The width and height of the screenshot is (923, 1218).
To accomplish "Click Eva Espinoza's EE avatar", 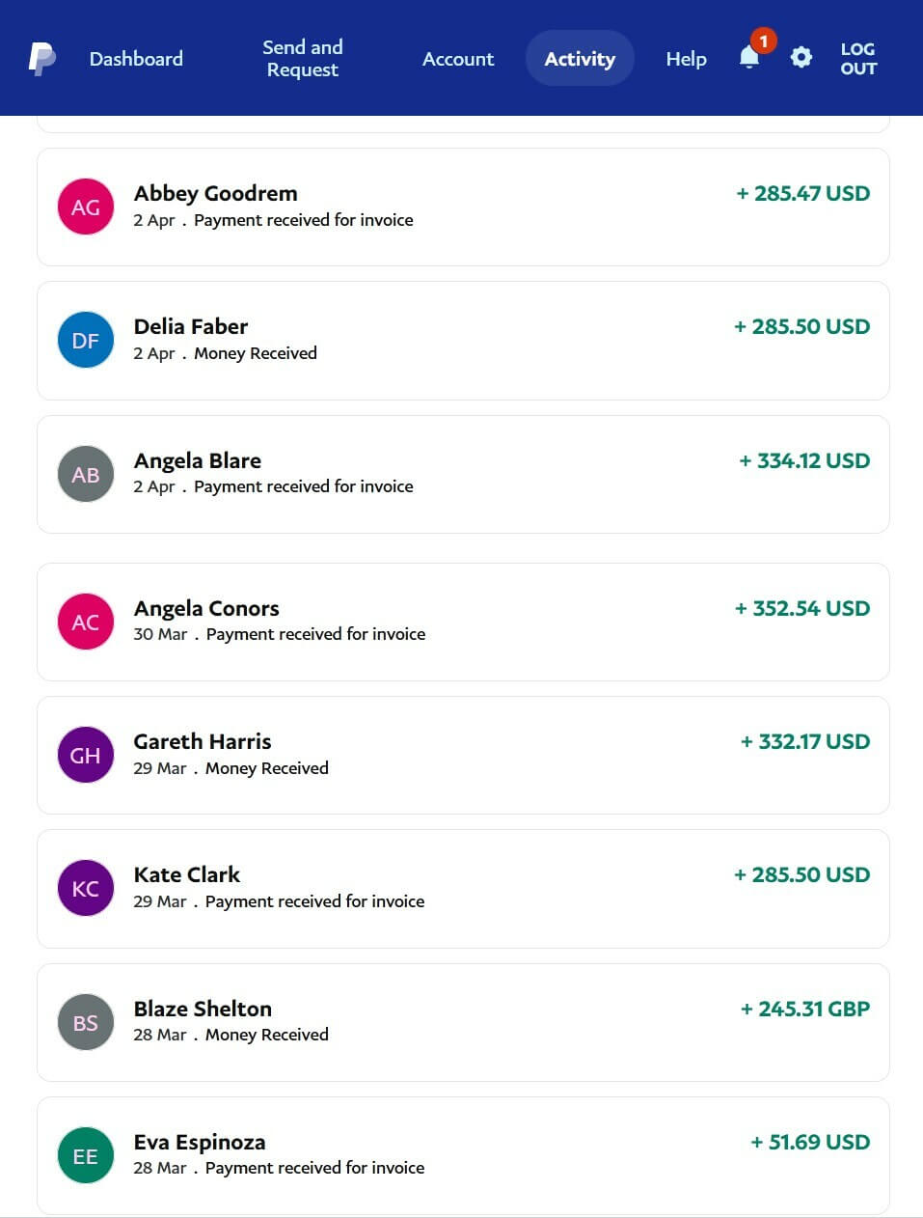I will [x=86, y=1155].
